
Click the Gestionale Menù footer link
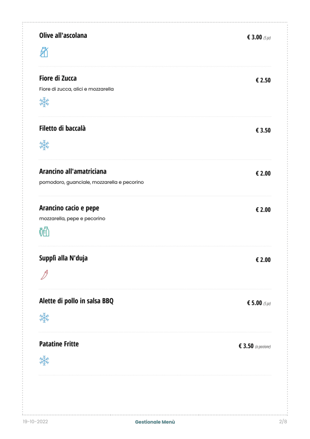coord(155,422)
